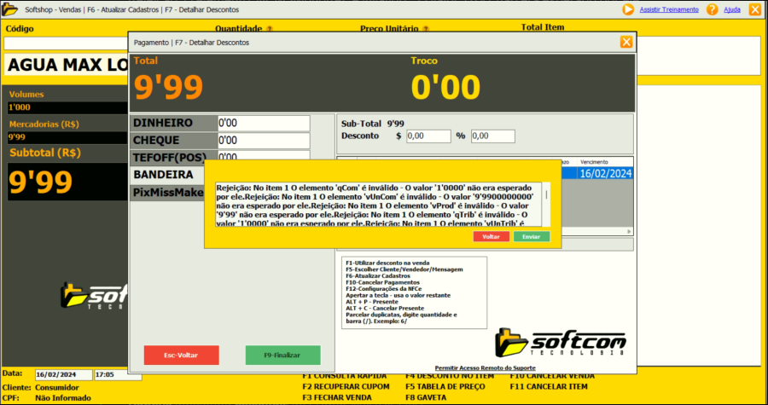This screenshot has width=768, height=405.
Task: Close the main Softshop window with the orange X
Action: tap(754, 9)
